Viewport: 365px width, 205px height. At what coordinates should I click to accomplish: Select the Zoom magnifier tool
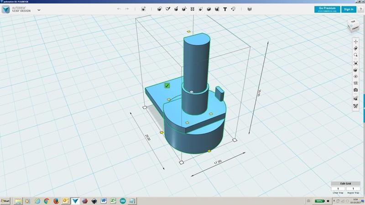coord(355,55)
